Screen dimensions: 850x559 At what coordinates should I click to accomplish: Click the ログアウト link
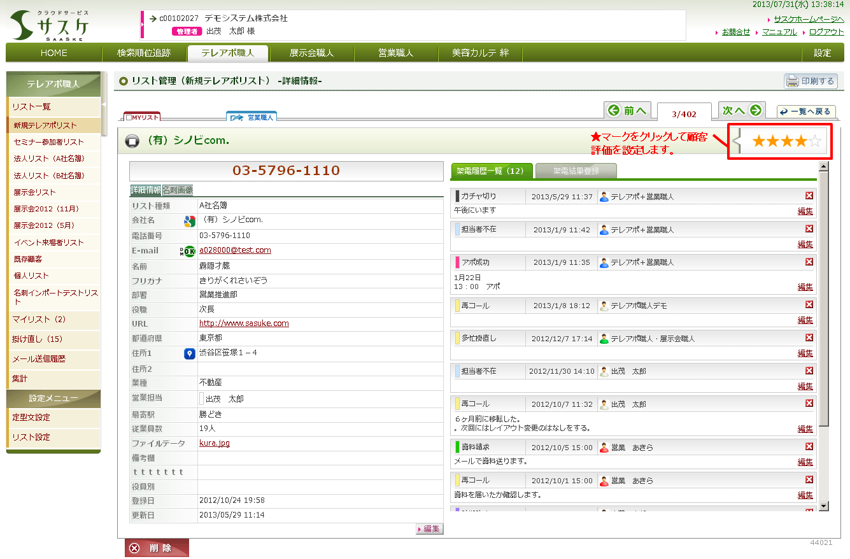tap(826, 32)
